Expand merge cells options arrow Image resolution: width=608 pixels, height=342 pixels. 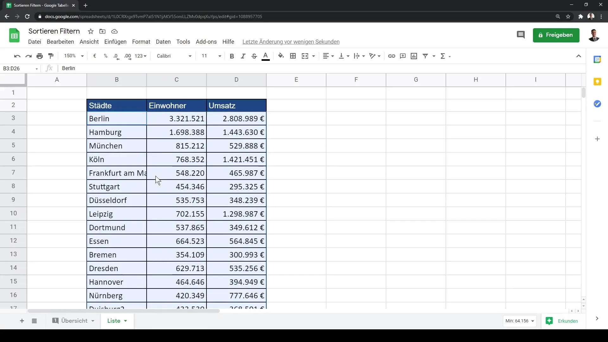point(313,56)
